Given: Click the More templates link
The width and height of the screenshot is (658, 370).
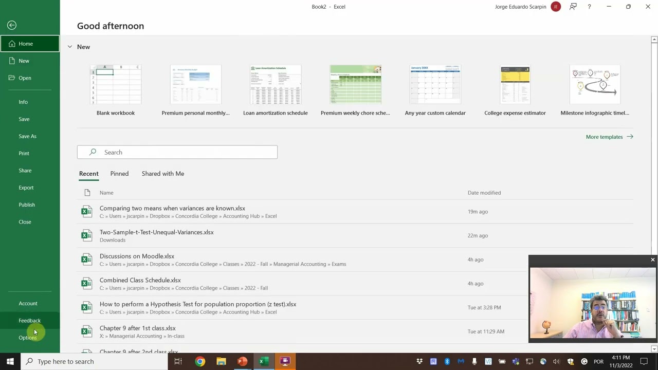Looking at the screenshot, I should click(x=609, y=137).
